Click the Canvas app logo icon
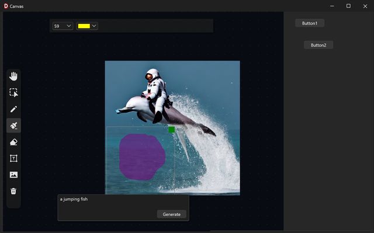The image size is (374, 233). [6, 6]
